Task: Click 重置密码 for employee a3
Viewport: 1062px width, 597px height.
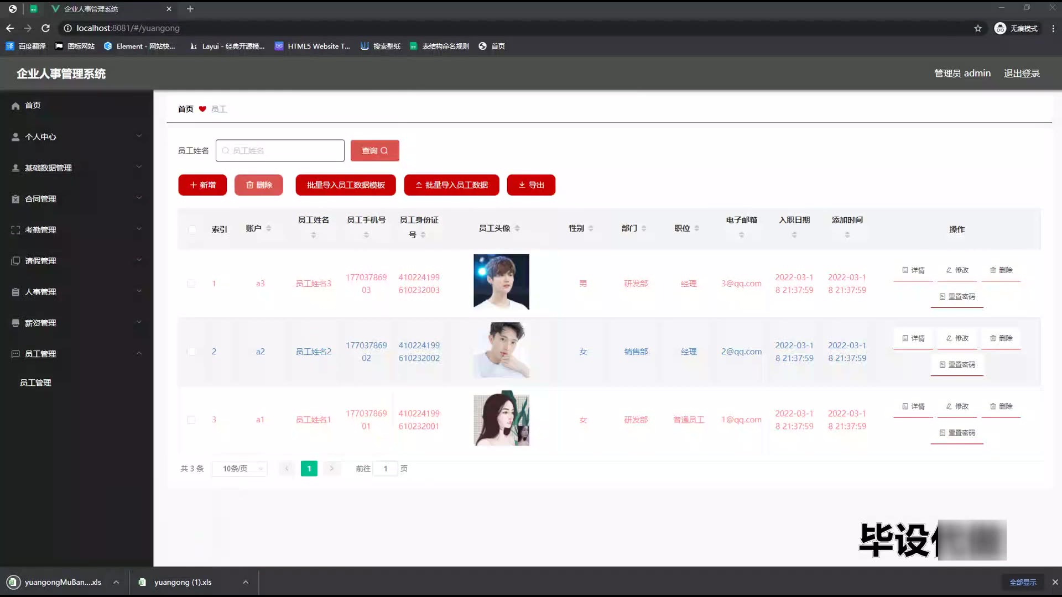Action: pyautogui.click(x=957, y=297)
